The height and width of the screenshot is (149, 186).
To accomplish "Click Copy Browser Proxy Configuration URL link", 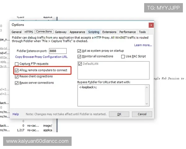I will 41,57.
